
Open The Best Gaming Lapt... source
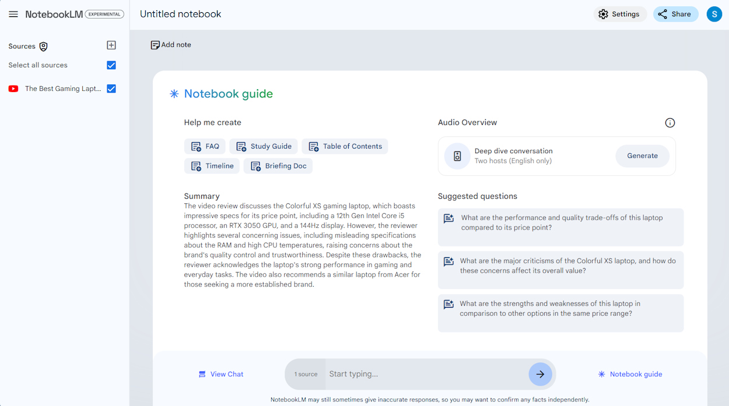(63, 89)
